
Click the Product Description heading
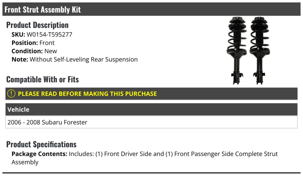pyautogui.click(x=37, y=25)
